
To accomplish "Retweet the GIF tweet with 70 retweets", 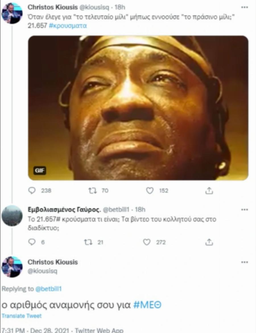I will click(96, 191).
